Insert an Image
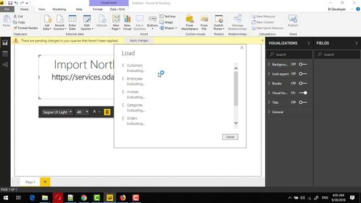The height and width of the screenshot is (203, 361). pyautogui.click(x=166, y=22)
